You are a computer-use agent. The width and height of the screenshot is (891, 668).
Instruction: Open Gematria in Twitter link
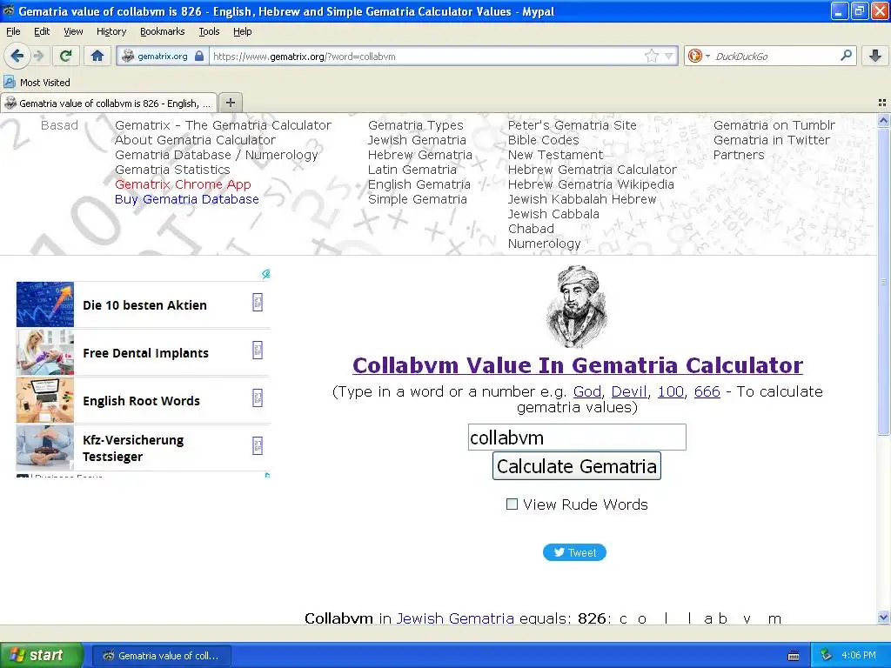(772, 140)
